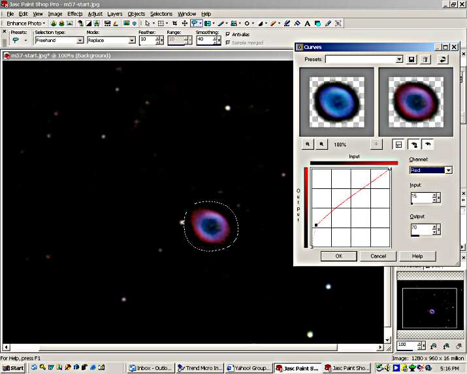Open the Selections menu
467x374 pixels.
click(161, 14)
